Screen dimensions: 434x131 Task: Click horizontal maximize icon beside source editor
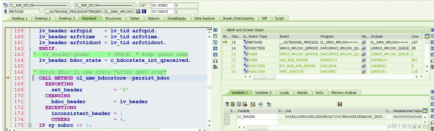click(x=215, y=55)
